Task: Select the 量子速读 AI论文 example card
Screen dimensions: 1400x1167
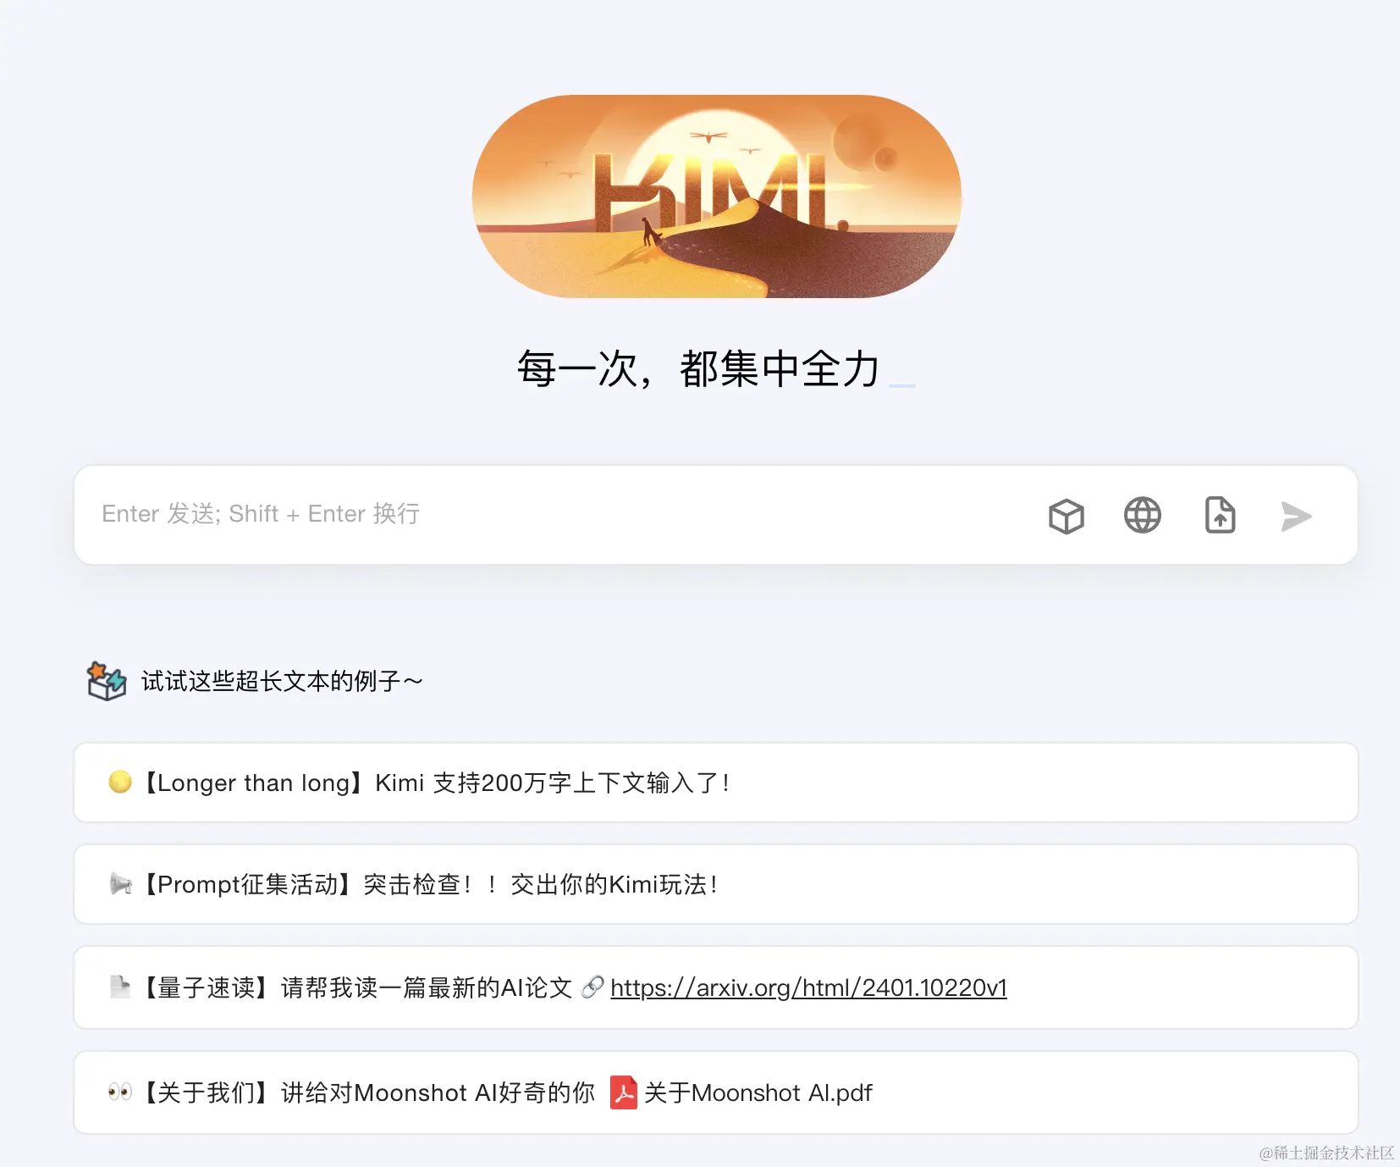Action: click(716, 987)
